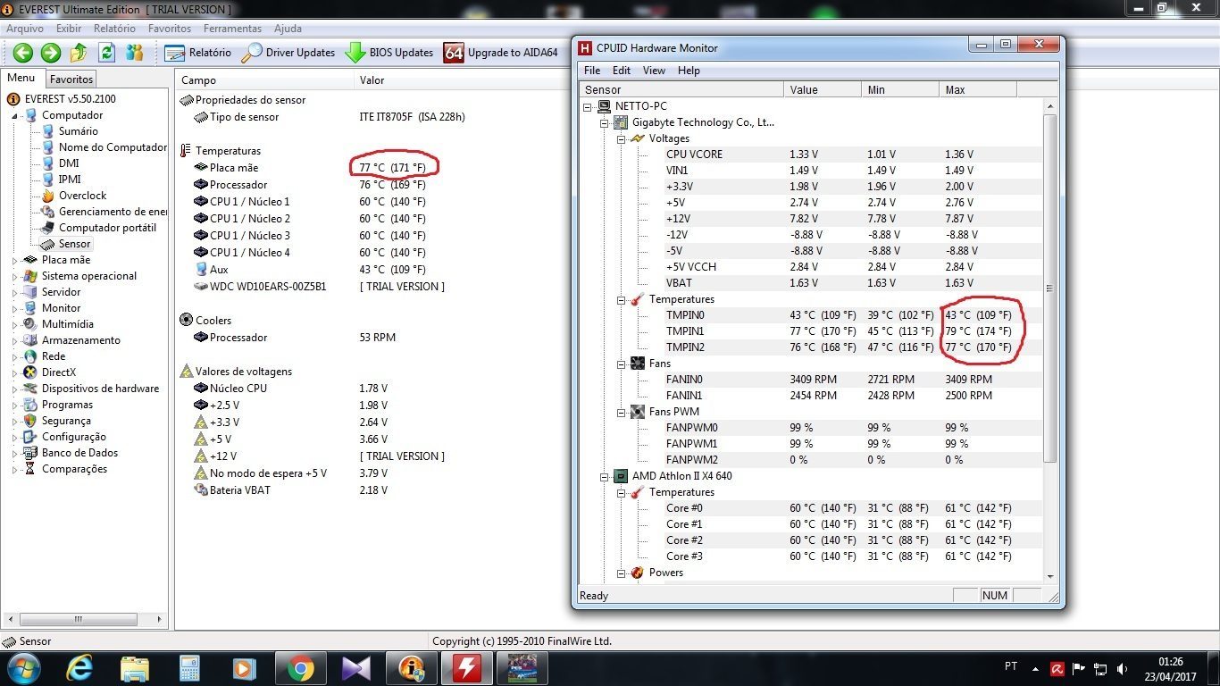Viewport: 1220px width, 686px height.
Task: Open BIOS Updates from the toolbar
Action: pyautogui.click(x=389, y=53)
